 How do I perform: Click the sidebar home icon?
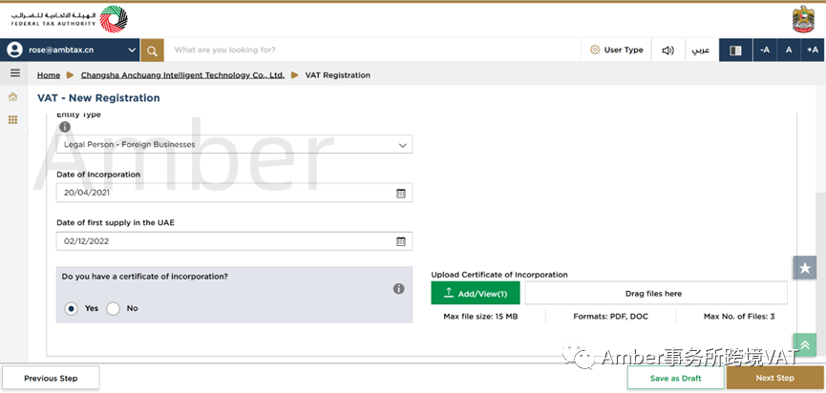pyautogui.click(x=13, y=96)
